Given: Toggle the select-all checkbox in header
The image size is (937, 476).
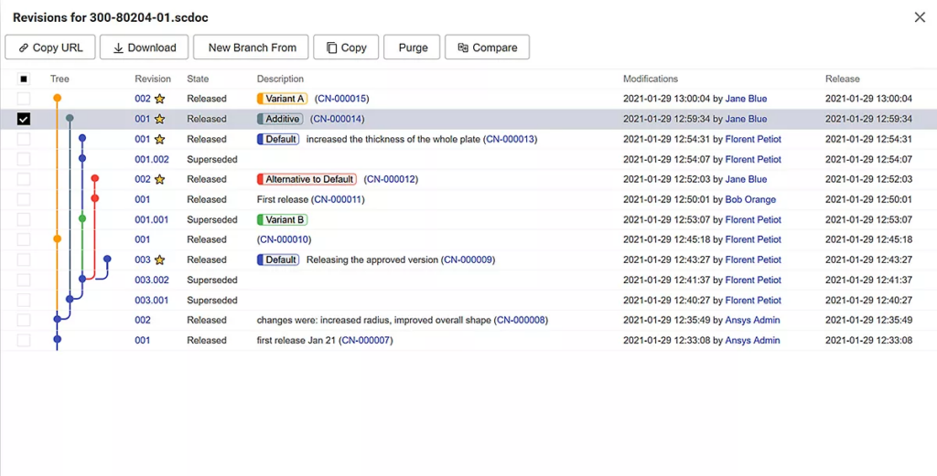Looking at the screenshot, I should tap(23, 79).
